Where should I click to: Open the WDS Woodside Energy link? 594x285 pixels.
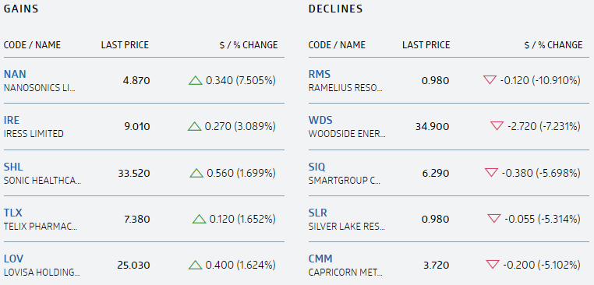click(320, 120)
